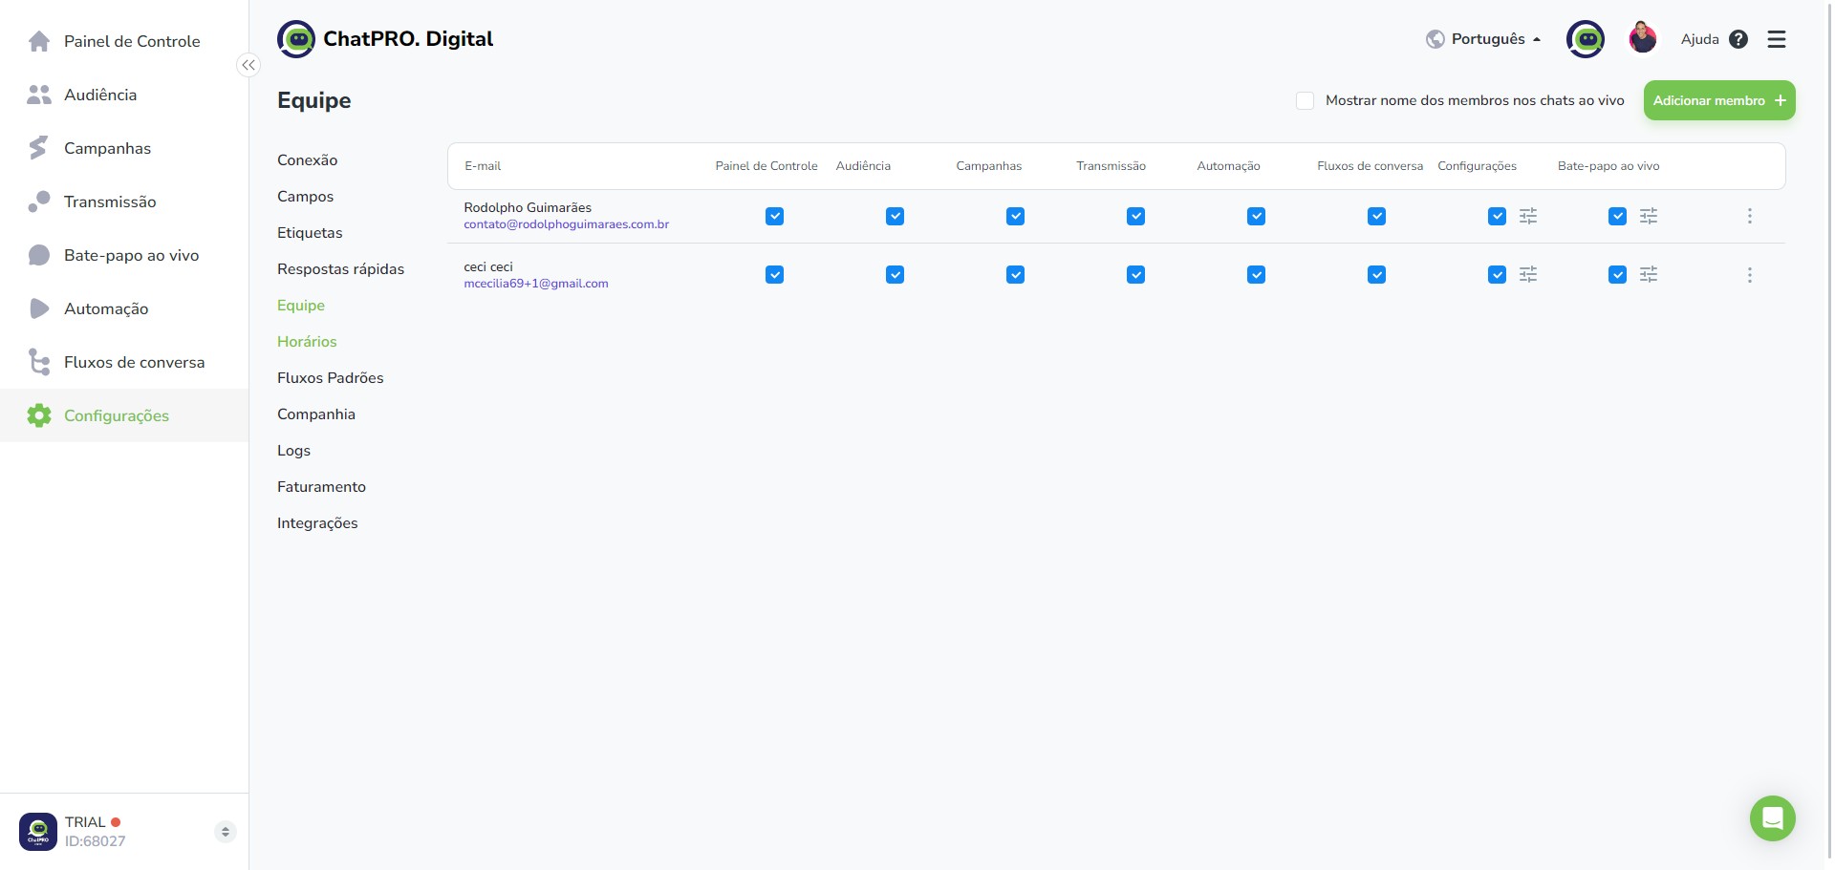Open Painel de Controle from the sidebar
This screenshot has height=870, width=1835.
[124, 41]
